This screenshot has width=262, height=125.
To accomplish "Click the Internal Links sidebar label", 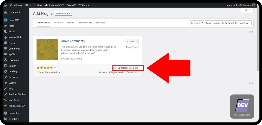I will (15, 37).
